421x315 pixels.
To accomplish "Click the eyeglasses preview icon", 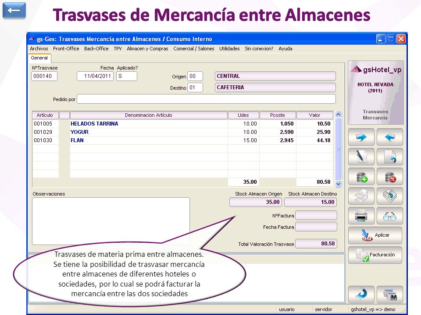I will pyautogui.click(x=389, y=216).
